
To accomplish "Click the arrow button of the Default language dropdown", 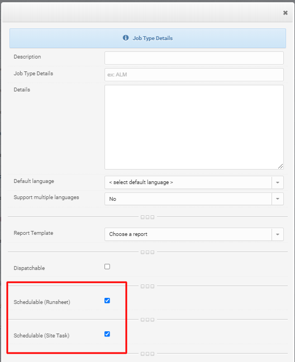I will coord(278,182).
